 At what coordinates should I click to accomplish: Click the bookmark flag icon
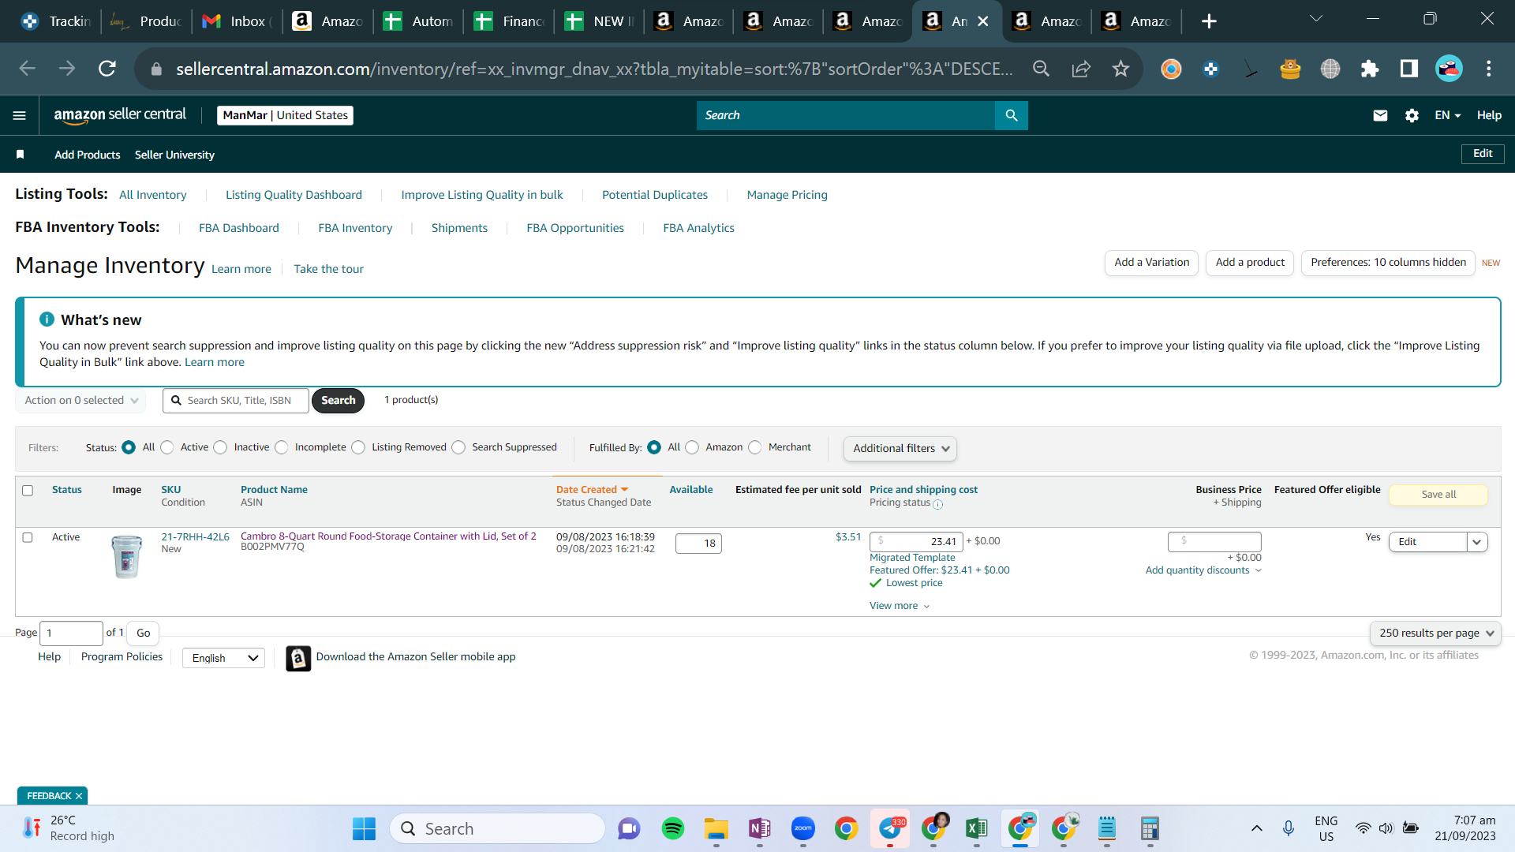pyautogui.click(x=21, y=155)
